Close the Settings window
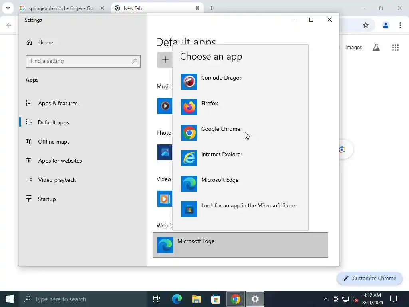The width and height of the screenshot is (409, 307). [x=329, y=20]
